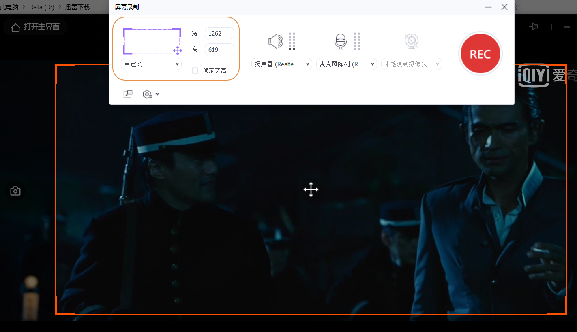Click the camera device dropdown showing 未检测到摄像头
Screen dimensions: 577x332
click(x=411, y=64)
